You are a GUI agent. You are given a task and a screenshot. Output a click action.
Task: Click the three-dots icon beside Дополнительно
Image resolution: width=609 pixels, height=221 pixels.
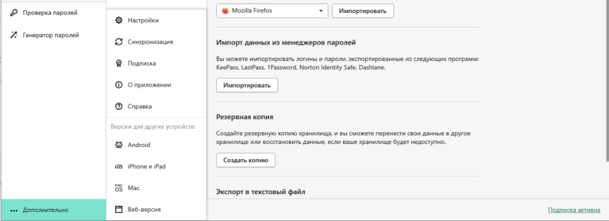pos(14,211)
